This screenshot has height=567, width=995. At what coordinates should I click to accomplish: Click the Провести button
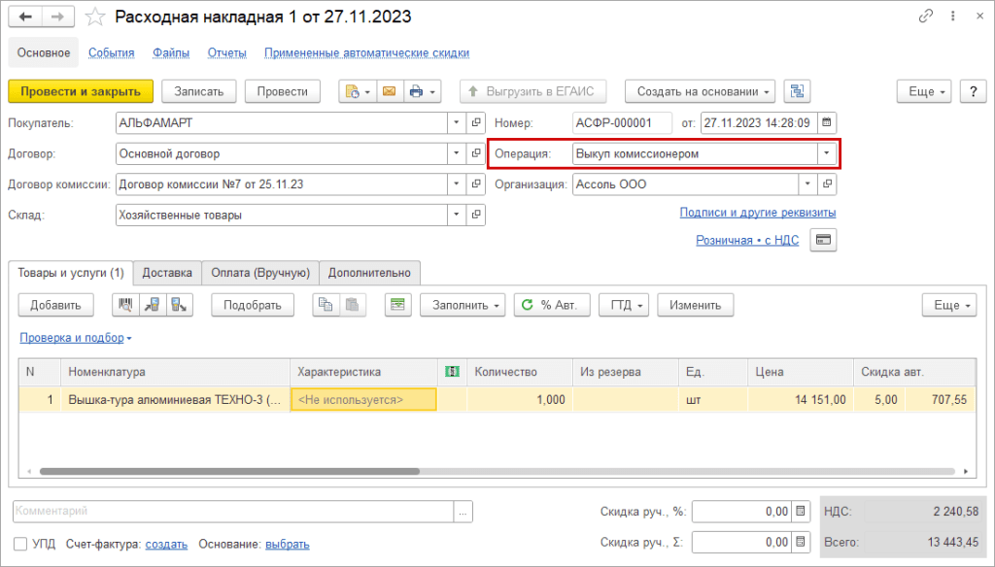coord(283,91)
